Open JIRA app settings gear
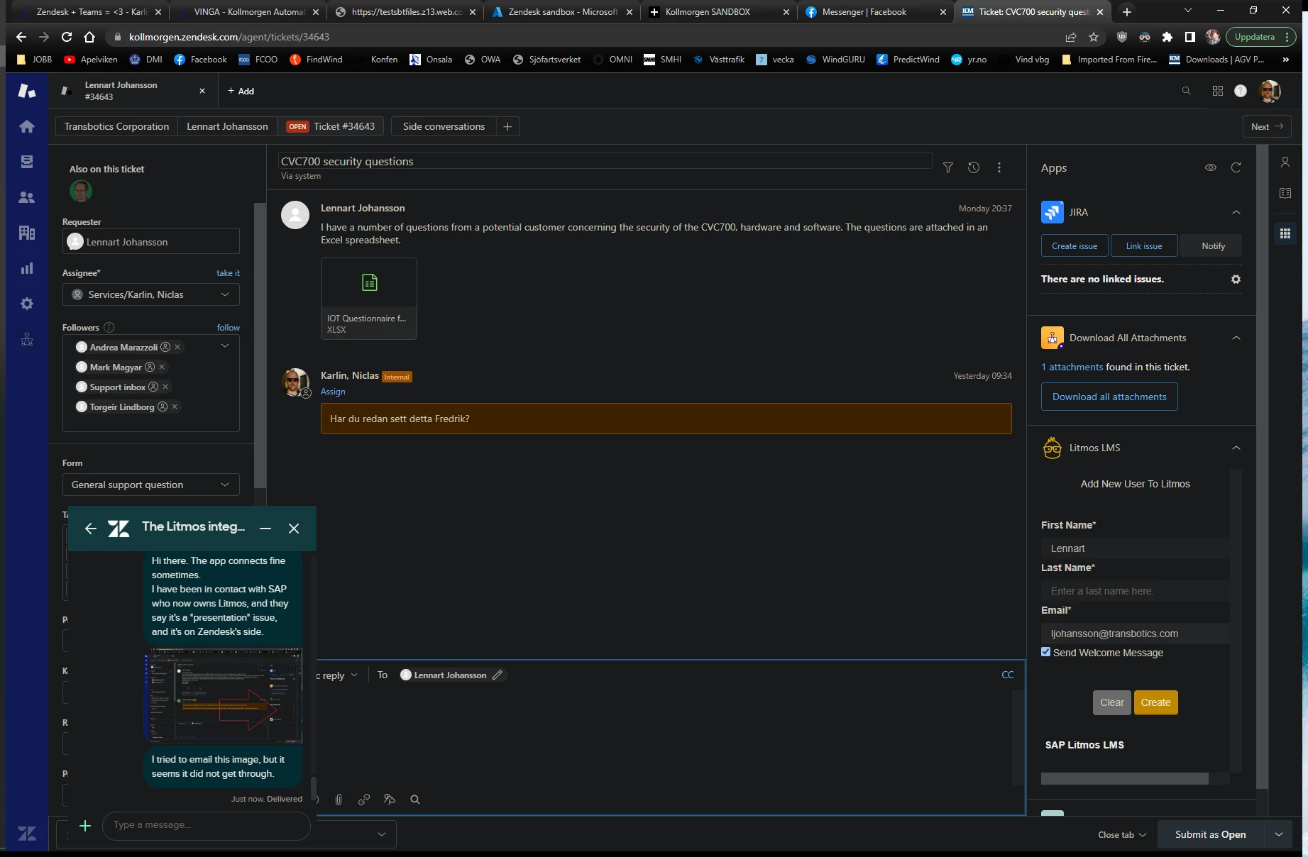Screen dimensions: 1308x857 point(1236,280)
